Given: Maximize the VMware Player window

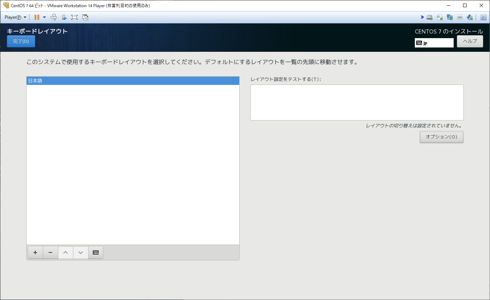Looking at the screenshot, I should coord(465,5).
